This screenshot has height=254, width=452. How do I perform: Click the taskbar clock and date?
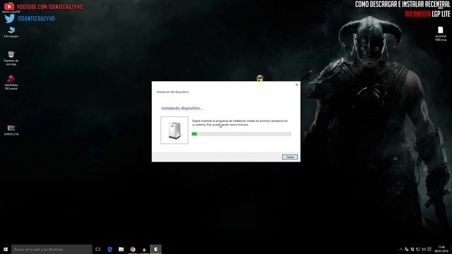pos(441,249)
